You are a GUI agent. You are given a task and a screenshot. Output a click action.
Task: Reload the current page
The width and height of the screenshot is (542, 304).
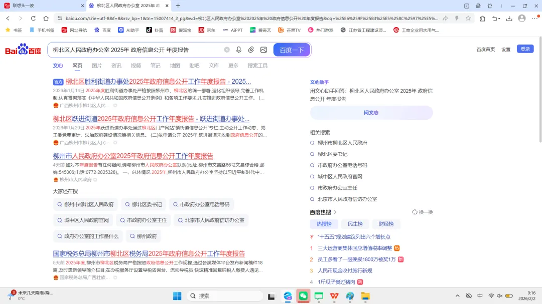tap(33, 19)
